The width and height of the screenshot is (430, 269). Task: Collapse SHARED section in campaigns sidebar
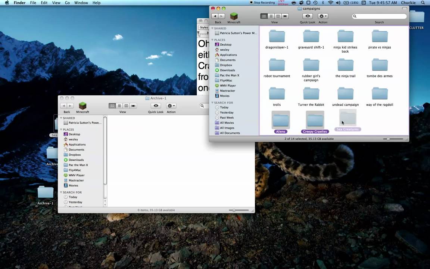click(x=212, y=28)
